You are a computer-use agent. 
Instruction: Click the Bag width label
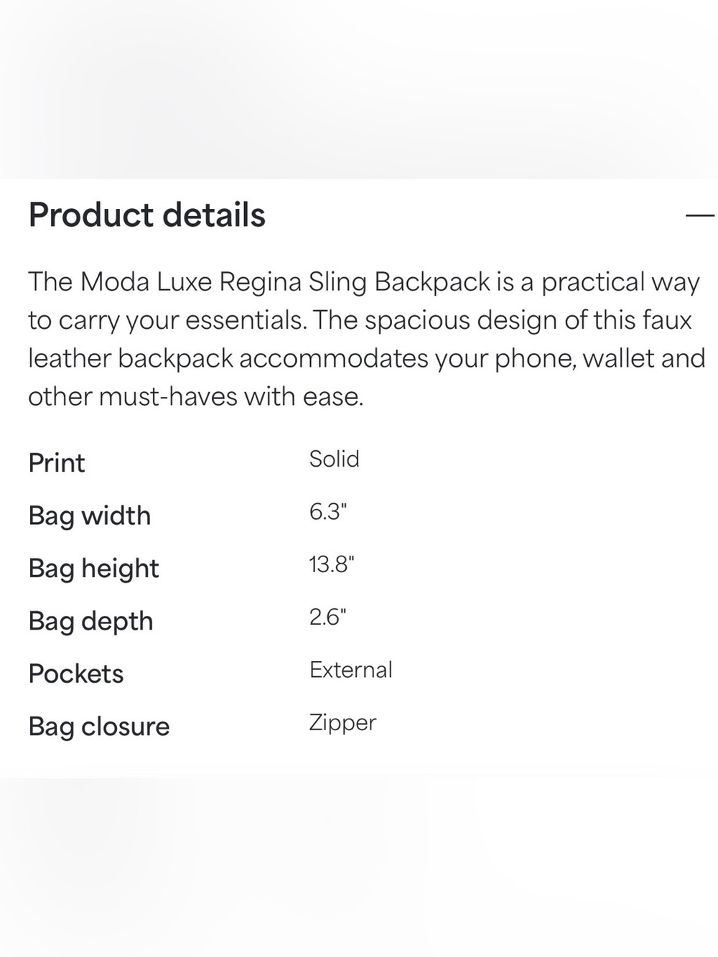click(x=90, y=516)
